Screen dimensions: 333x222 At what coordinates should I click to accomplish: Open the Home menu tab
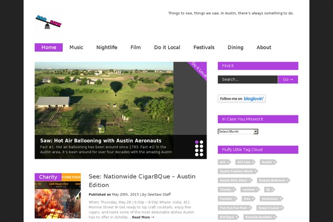49,47
